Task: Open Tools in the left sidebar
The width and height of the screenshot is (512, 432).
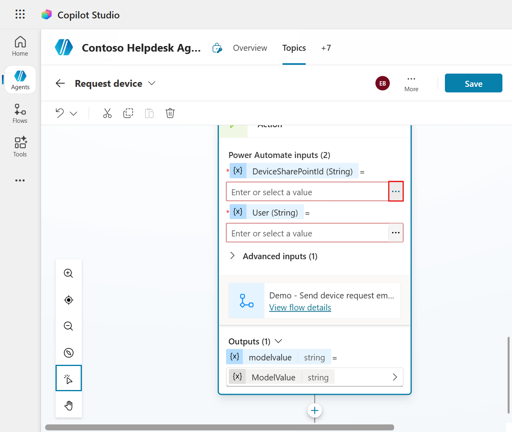Action: tap(20, 147)
